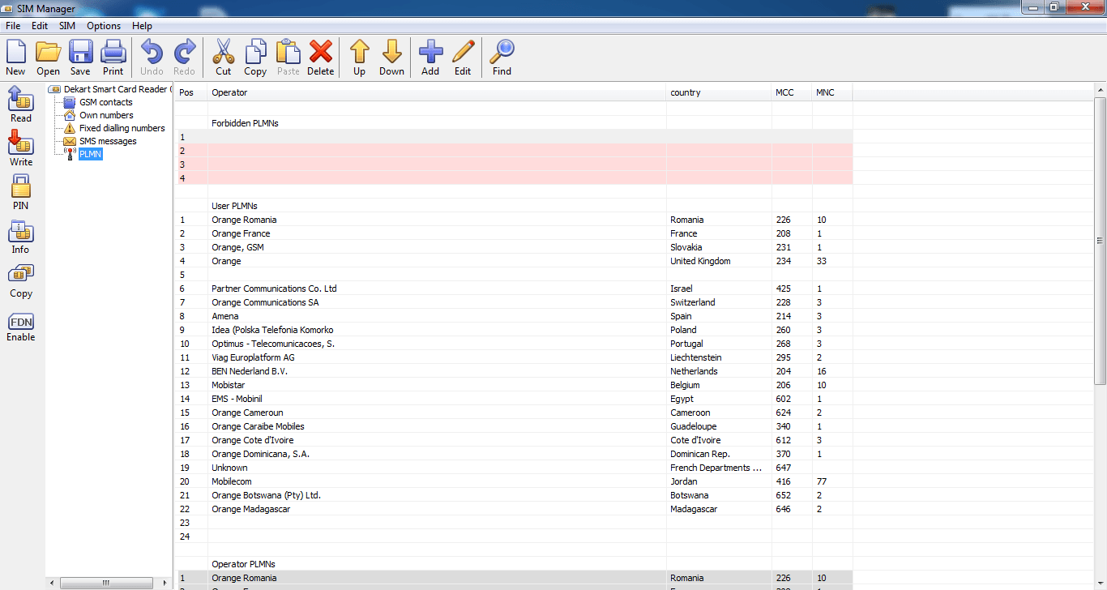Print the list using the Print icon
This screenshot has width=1107, height=590.
113,57
